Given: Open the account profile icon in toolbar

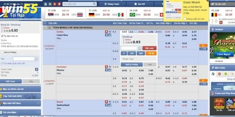Looking at the screenshot, I should click(x=46, y=4).
